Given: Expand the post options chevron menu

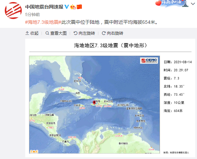Looking at the screenshot, I should pyautogui.click(x=193, y=4).
